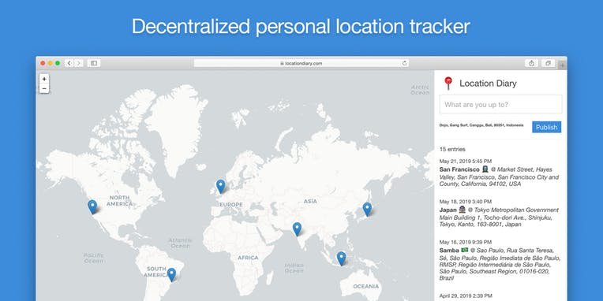Click the Publish button
Screen dimensions: 603x301
click(546, 127)
